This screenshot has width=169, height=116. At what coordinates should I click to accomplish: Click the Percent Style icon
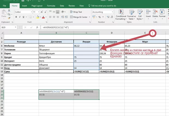point(99,17)
